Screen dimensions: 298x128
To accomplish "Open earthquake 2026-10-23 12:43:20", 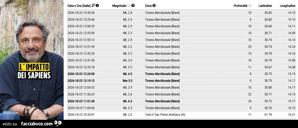I will (x=181, y=54).
